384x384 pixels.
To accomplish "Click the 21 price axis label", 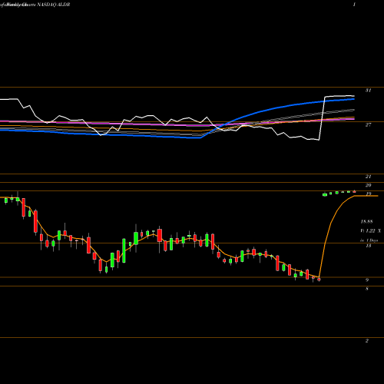I will coord(368,177).
